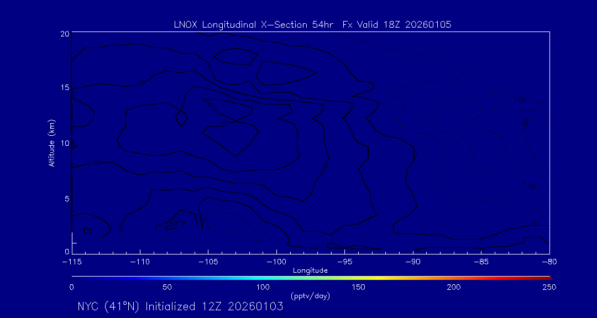597x318 pixels.
Task: Click the 'Longitude' x-axis label
Action: [310, 271]
